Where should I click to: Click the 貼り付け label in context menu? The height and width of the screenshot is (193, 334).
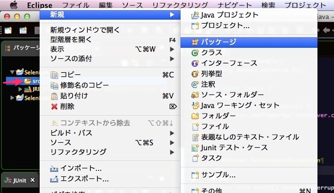click(x=74, y=96)
